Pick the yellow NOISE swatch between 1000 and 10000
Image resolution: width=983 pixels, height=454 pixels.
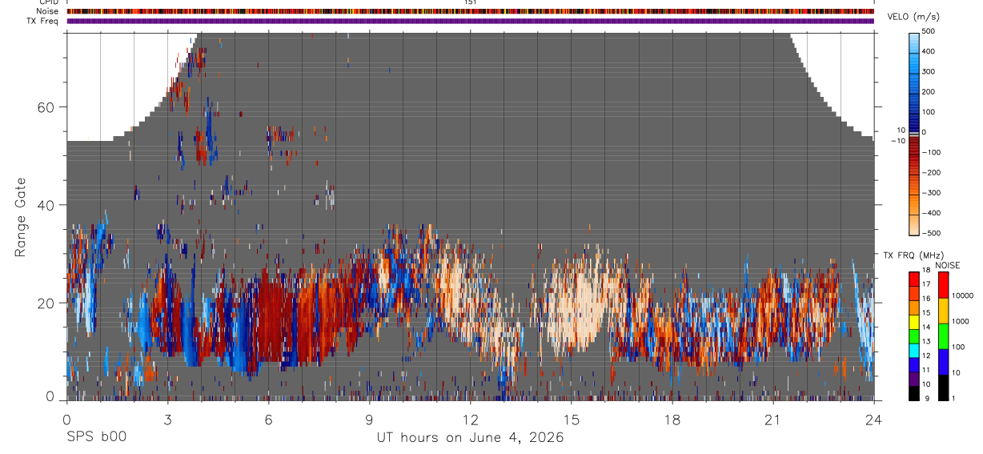tap(944, 310)
